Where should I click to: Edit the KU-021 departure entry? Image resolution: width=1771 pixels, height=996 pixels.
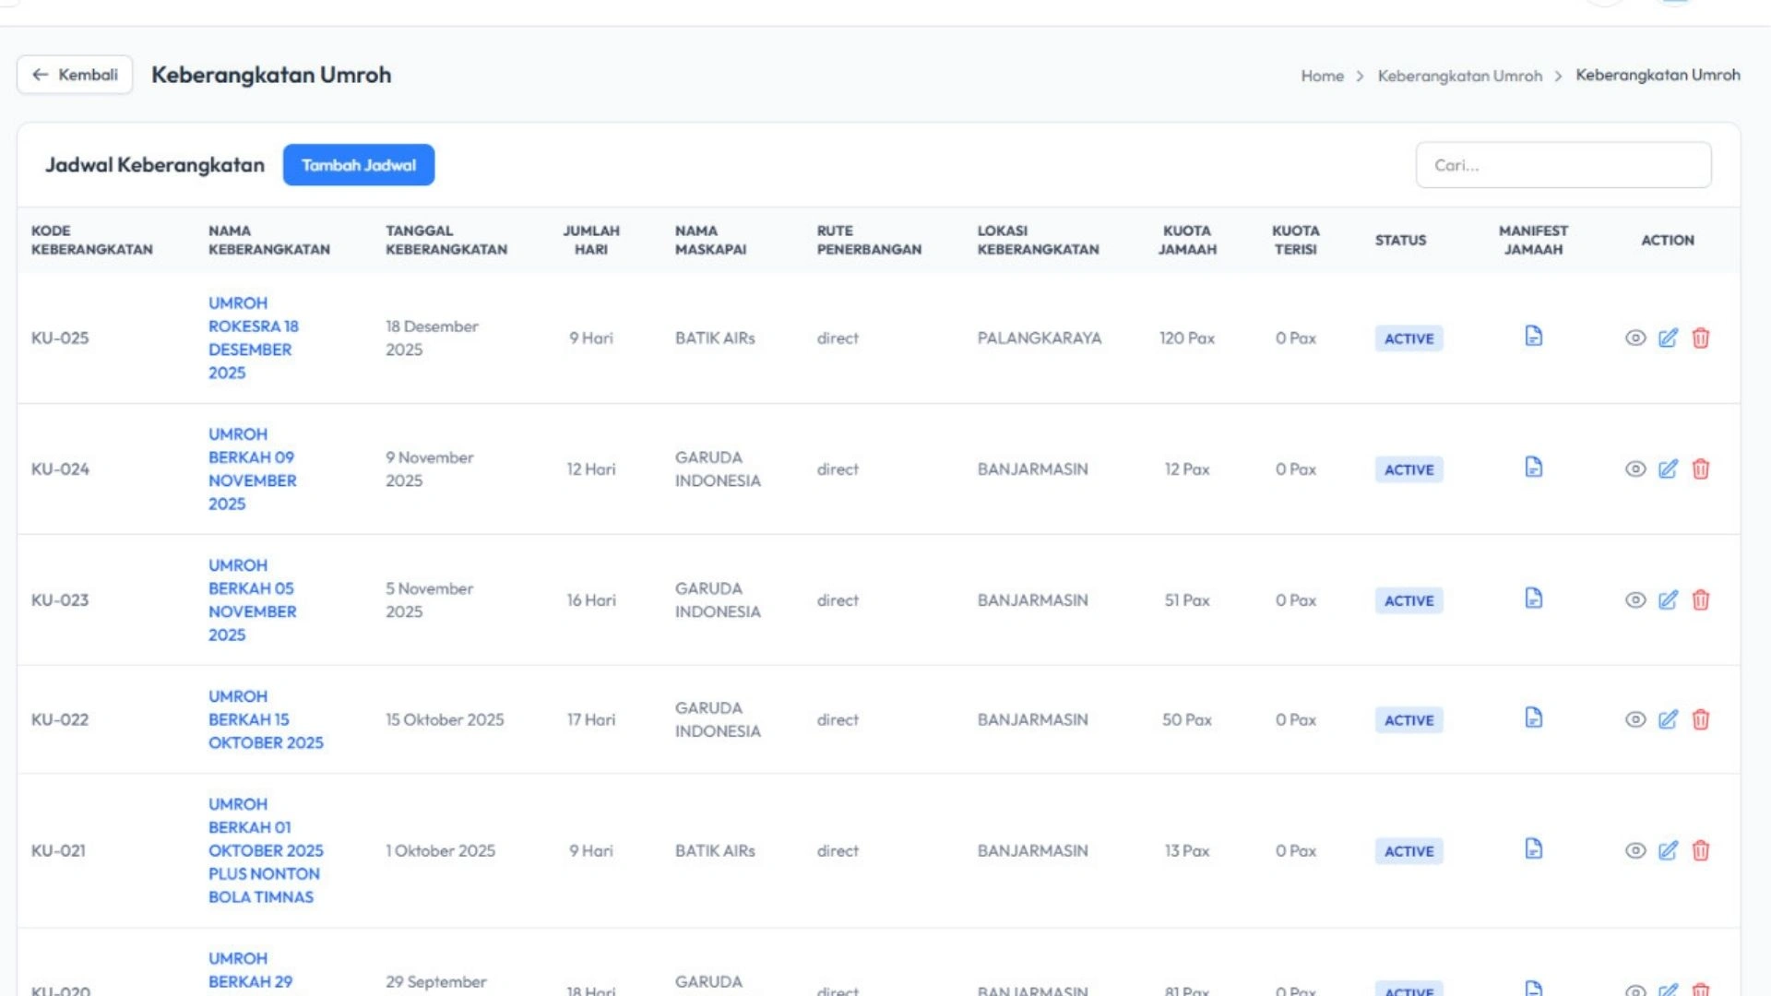point(1668,851)
